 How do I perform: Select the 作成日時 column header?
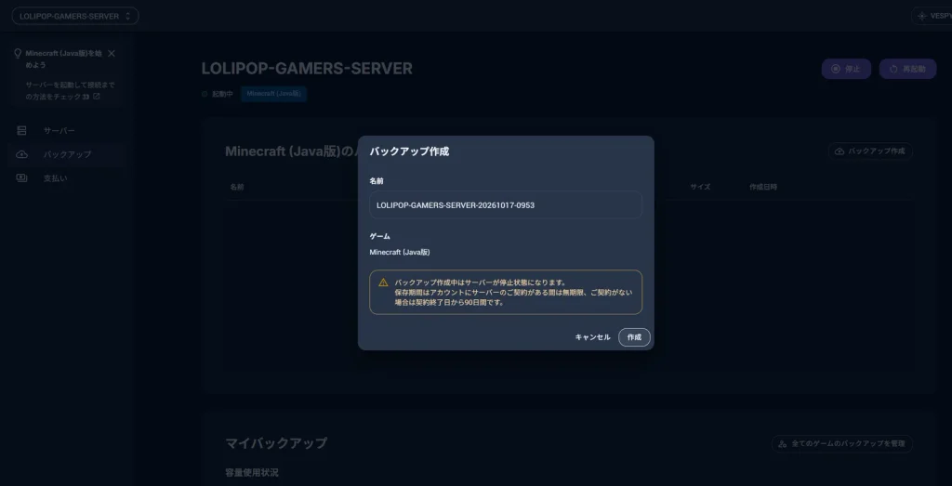click(763, 187)
